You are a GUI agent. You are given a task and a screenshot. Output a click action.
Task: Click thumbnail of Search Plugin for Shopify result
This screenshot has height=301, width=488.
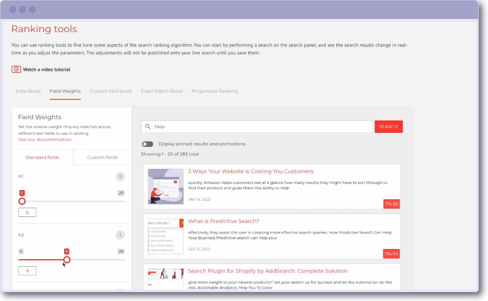[166, 279]
